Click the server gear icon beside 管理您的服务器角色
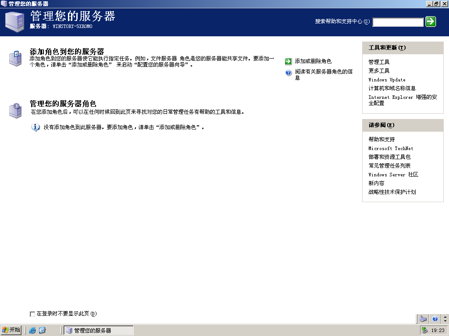The width and height of the screenshot is (449, 336). (15, 111)
